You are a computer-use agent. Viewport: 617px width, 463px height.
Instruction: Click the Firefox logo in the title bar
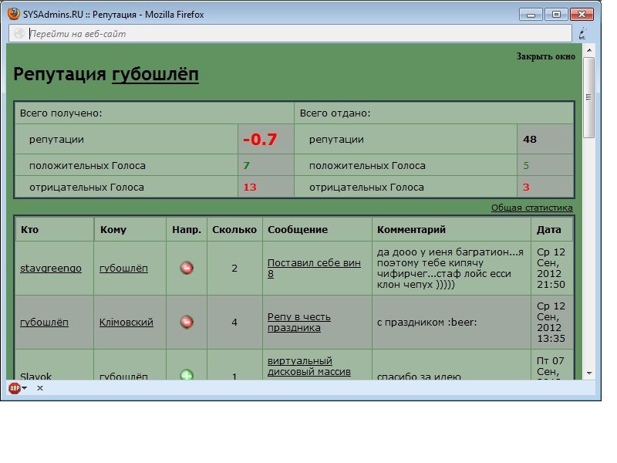pos(14,14)
